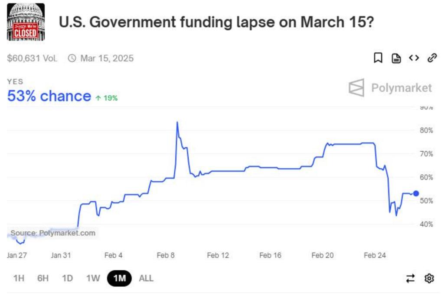Click the market title about funding lapse
Screen dimensions: 444x295
(216, 22)
